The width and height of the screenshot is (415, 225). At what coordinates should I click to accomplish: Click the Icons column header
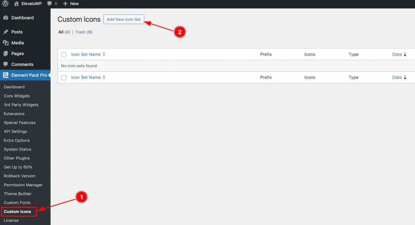310,54
